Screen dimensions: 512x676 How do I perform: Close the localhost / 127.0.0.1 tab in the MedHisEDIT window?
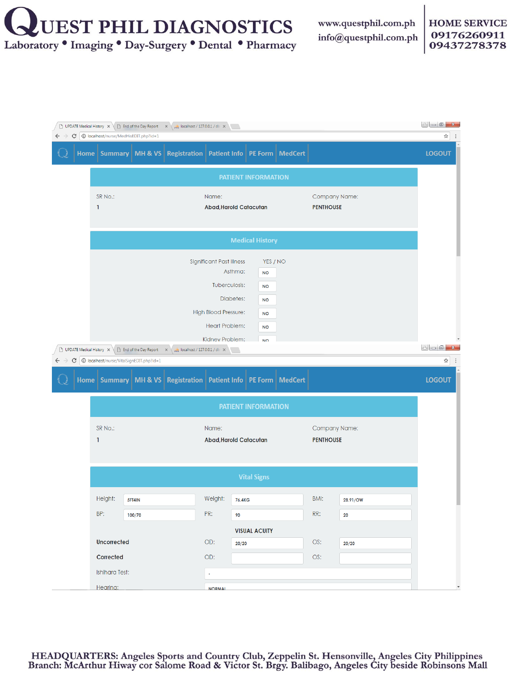(224, 126)
